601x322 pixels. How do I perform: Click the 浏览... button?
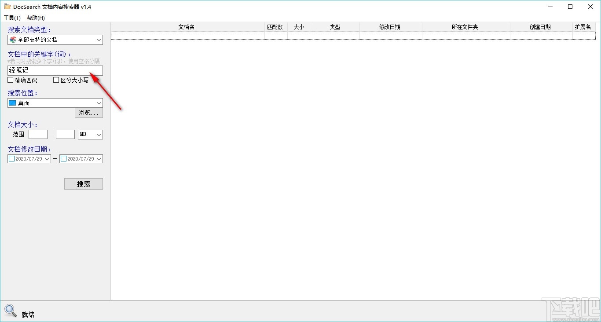[88, 113]
